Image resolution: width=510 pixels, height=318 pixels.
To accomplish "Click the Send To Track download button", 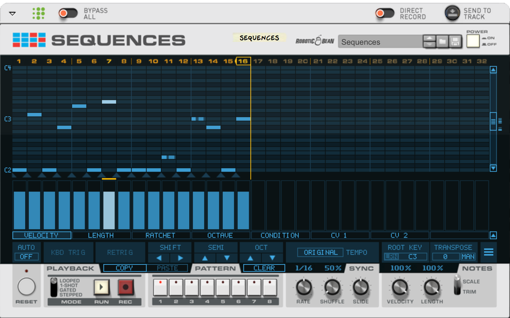I will tap(452, 13).
